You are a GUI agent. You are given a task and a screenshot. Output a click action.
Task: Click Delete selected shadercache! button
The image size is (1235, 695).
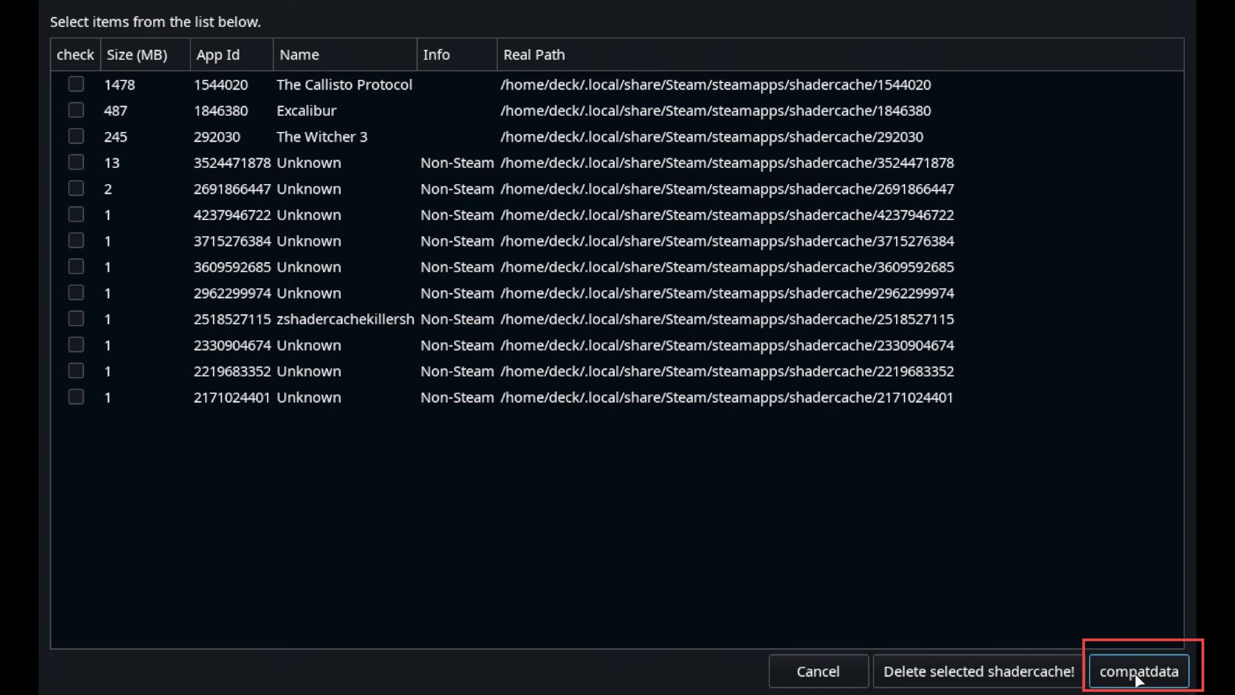(978, 671)
